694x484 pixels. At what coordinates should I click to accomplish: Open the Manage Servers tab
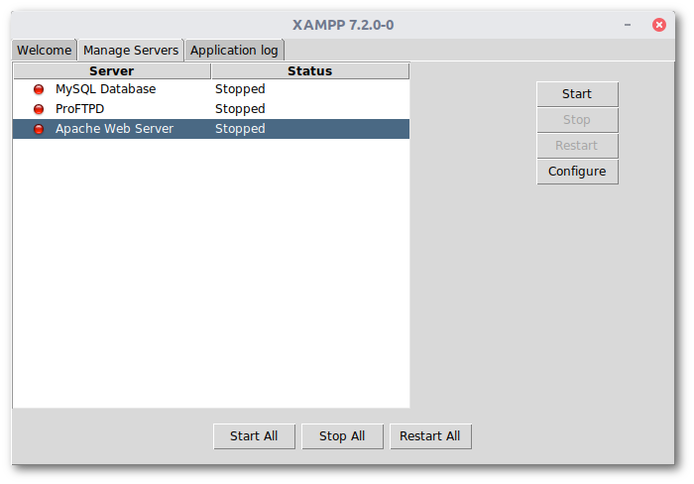tap(131, 50)
